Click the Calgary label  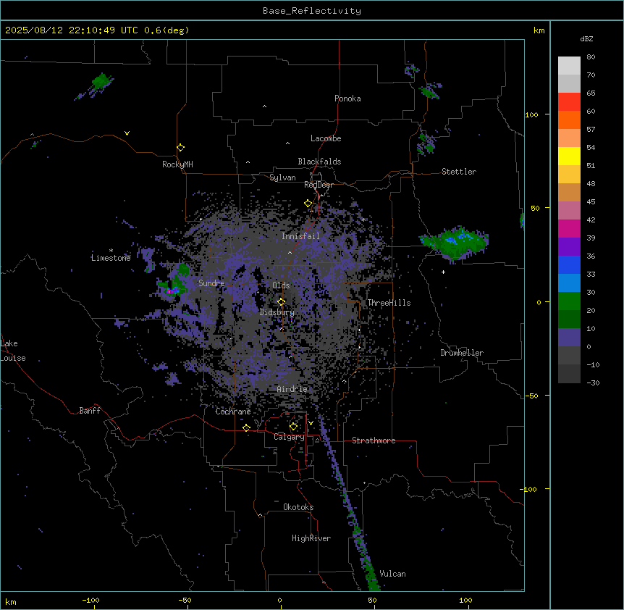tap(289, 437)
